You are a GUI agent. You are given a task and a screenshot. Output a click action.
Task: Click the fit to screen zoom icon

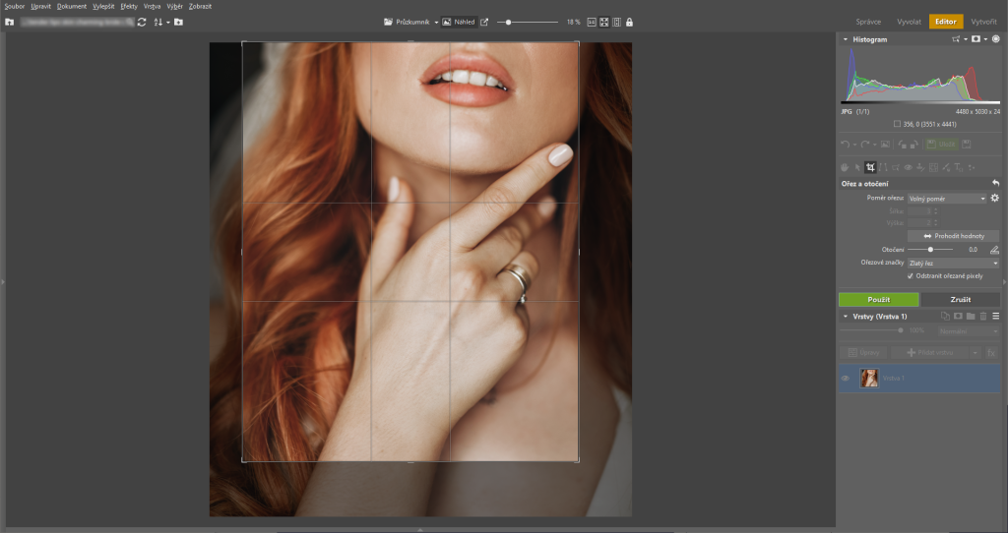[604, 22]
